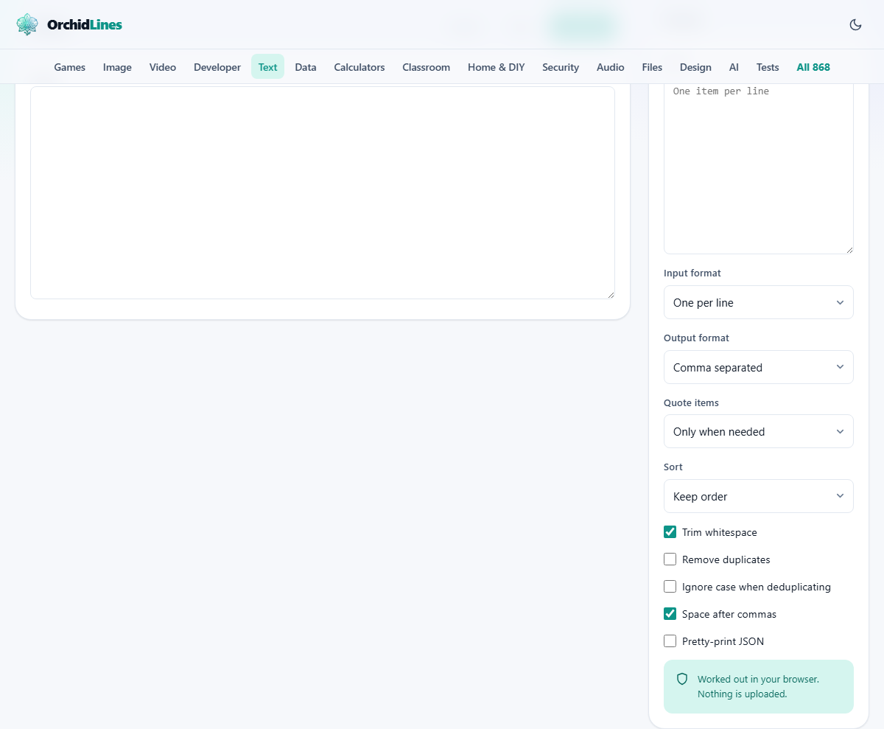
Task: Open the Developer category
Action: tap(217, 67)
